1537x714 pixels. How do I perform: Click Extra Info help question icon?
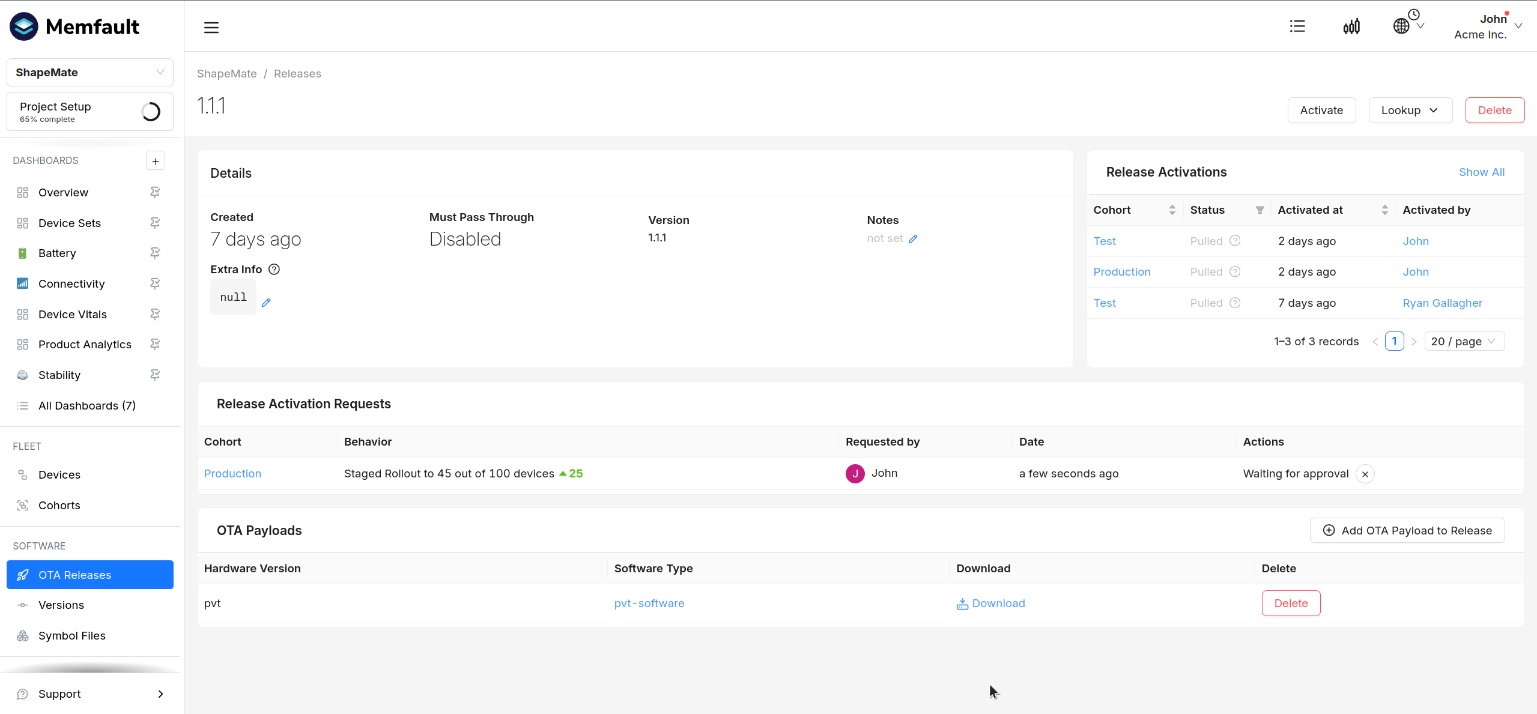click(274, 270)
